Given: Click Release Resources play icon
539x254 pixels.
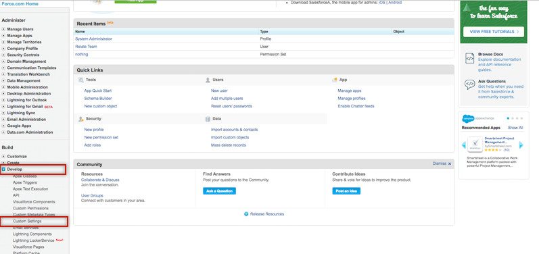Looking at the screenshot, I should [246, 214].
